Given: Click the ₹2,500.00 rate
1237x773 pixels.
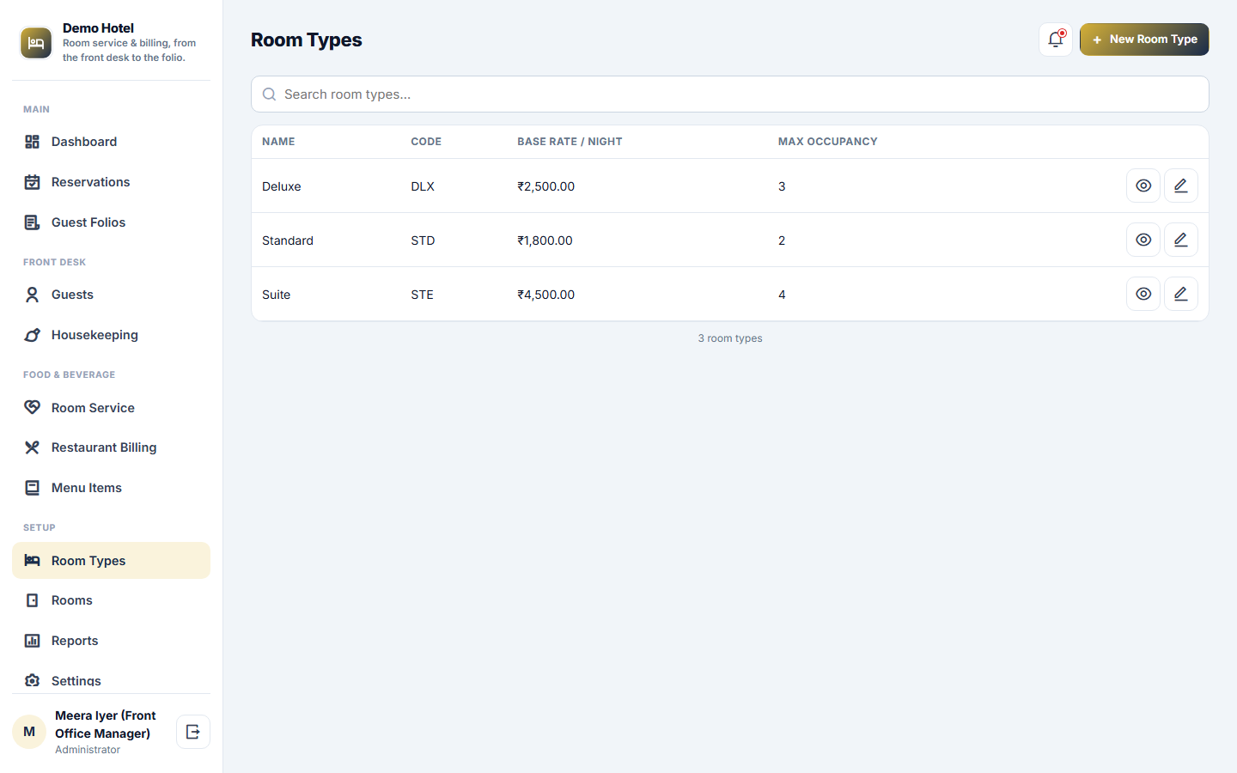Looking at the screenshot, I should 546,186.
